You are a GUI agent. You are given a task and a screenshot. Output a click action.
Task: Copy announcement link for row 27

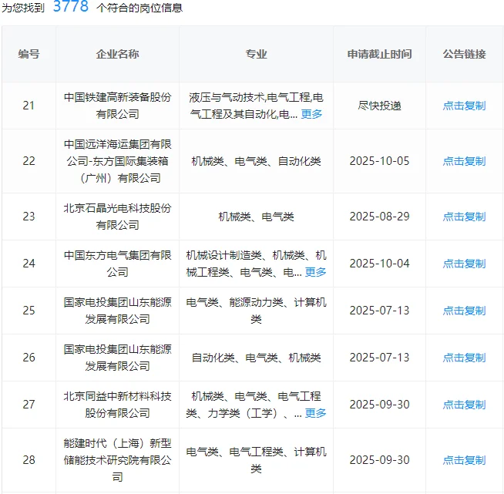464,405
